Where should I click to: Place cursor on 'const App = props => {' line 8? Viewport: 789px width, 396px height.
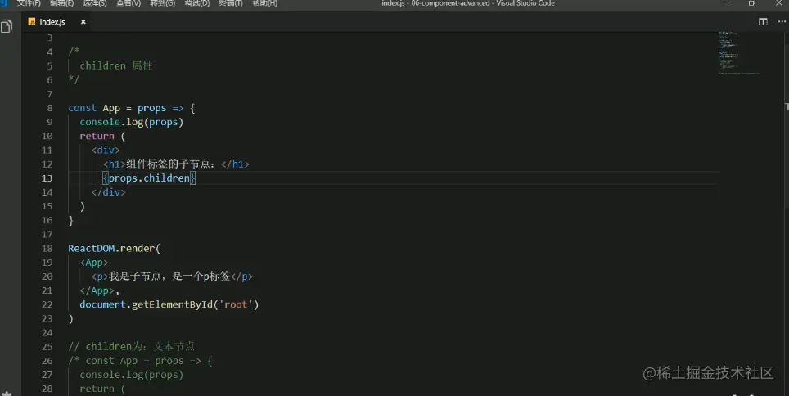click(x=131, y=108)
